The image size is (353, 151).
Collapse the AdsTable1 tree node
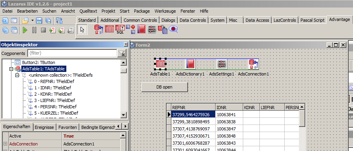tap(11, 69)
